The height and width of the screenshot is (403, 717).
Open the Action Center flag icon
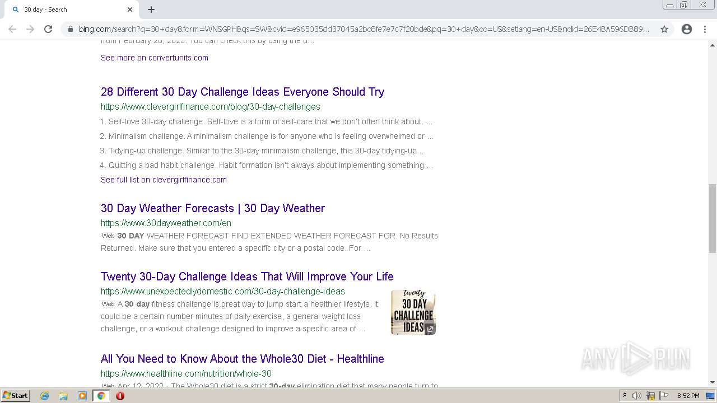click(664, 396)
